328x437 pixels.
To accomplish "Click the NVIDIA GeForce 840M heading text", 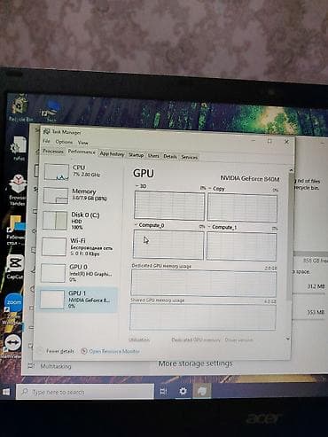I will click(x=250, y=178).
